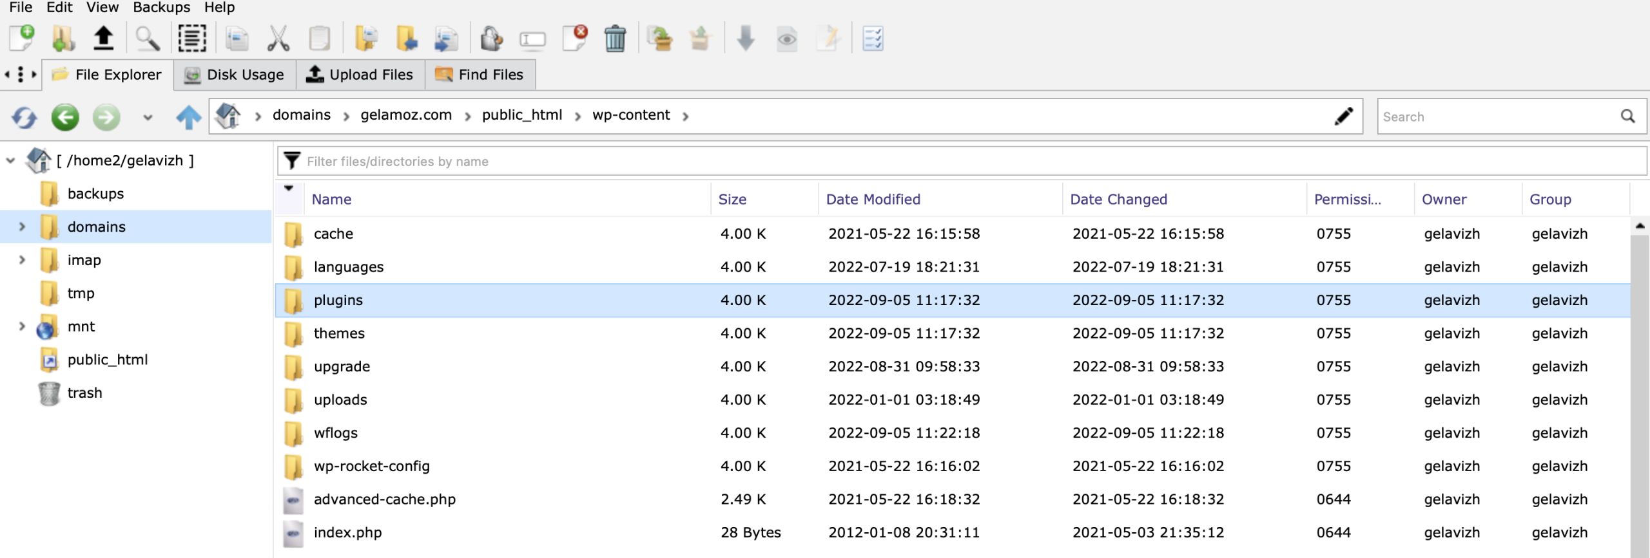Screen dimensions: 1650x558
Task: Click pencil icon to edit path
Action: coord(1344,116)
